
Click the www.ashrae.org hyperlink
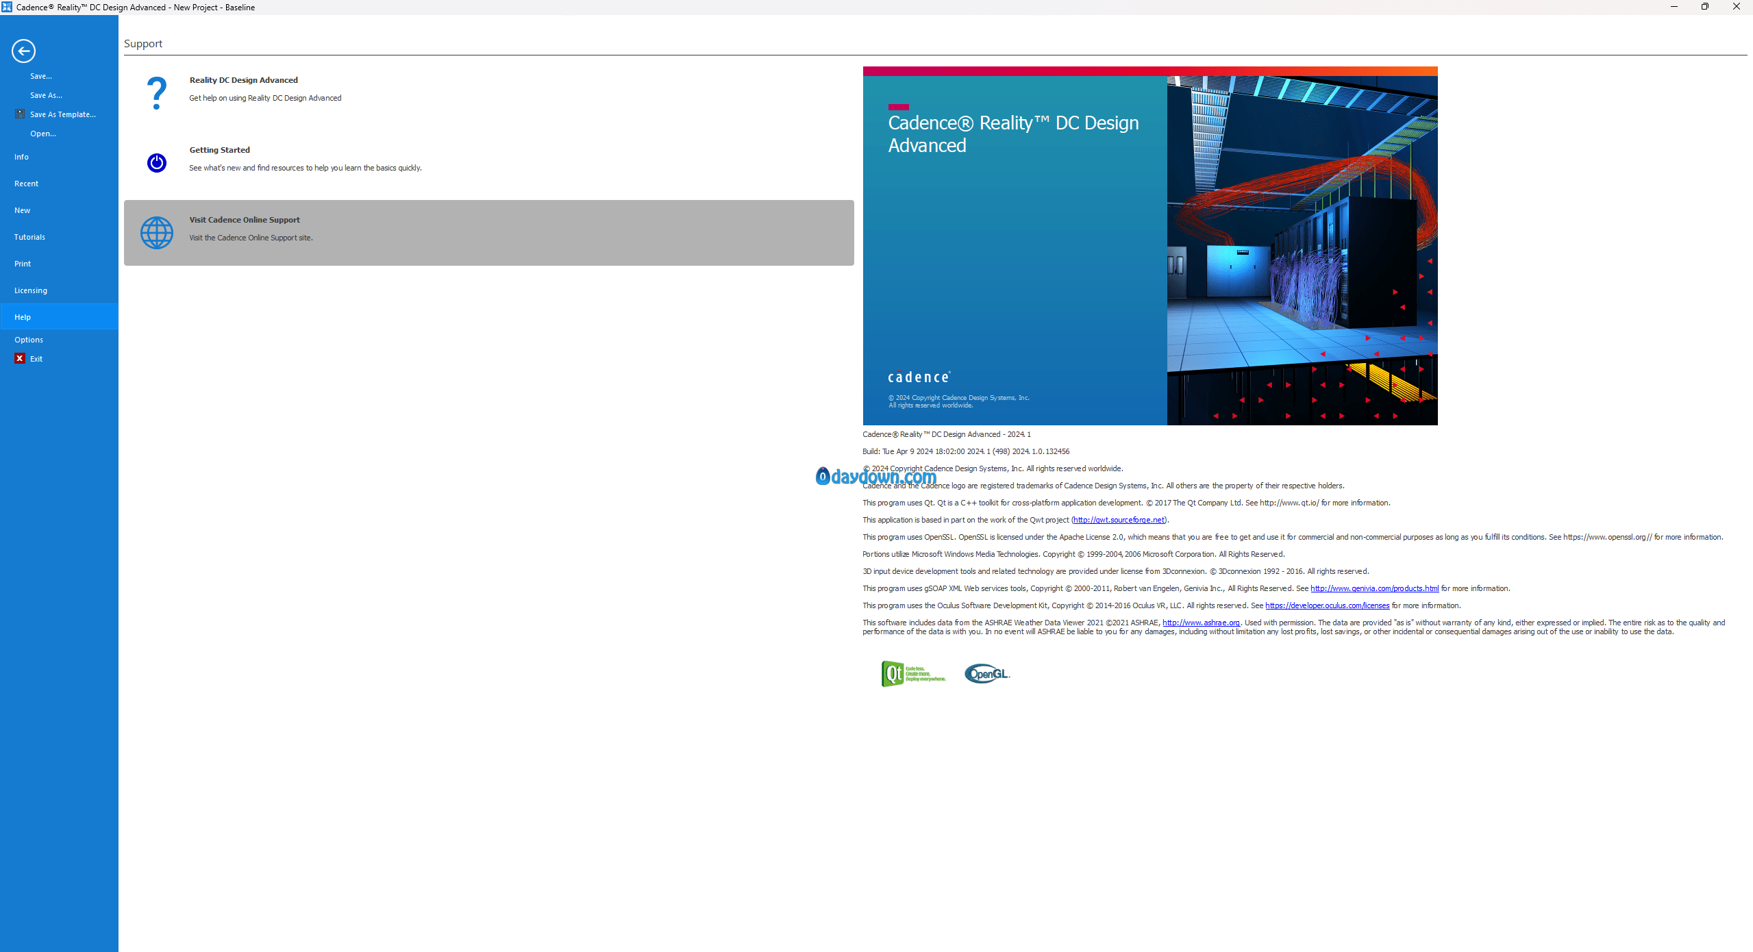coord(1201,623)
